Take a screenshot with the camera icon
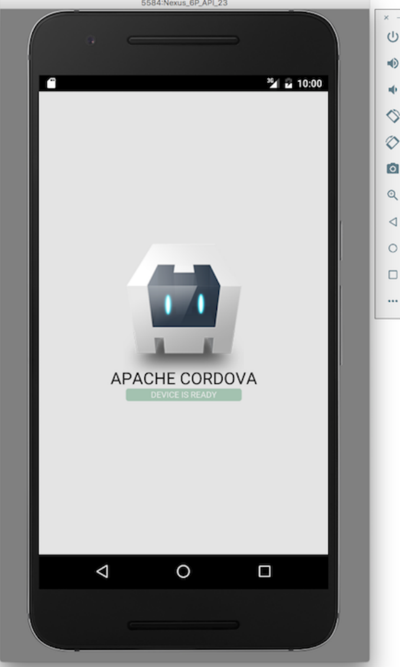The width and height of the screenshot is (400, 667). (x=392, y=168)
